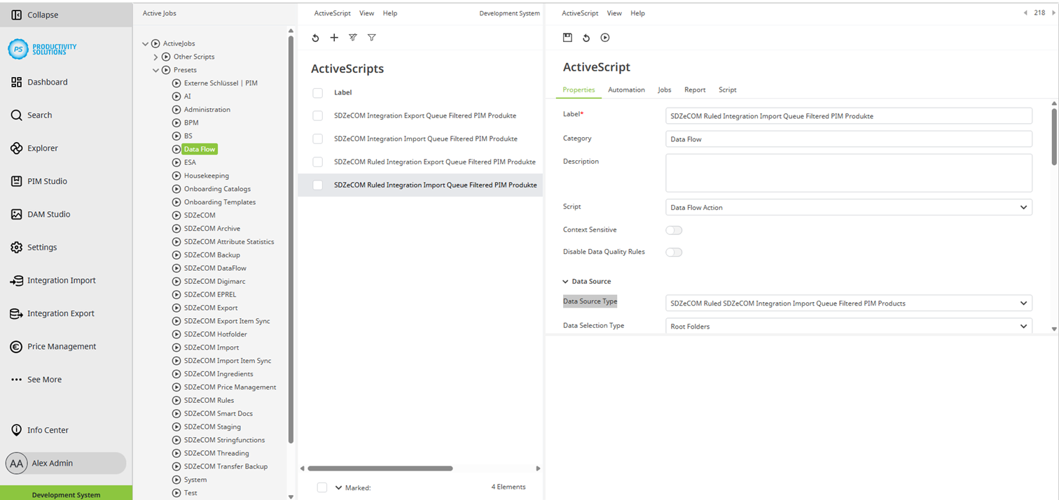This screenshot has width=1059, height=500.
Task: Enable the Context Sensitive toggle
Action: click(x=673, y=229)
